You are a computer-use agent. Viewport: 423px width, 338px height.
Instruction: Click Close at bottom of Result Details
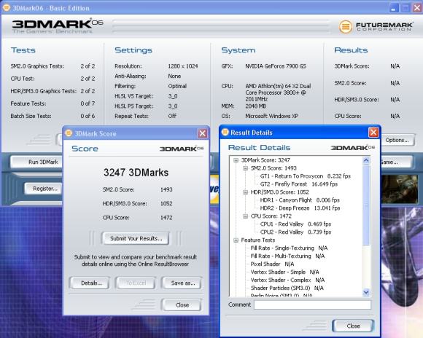coord(353,326)
